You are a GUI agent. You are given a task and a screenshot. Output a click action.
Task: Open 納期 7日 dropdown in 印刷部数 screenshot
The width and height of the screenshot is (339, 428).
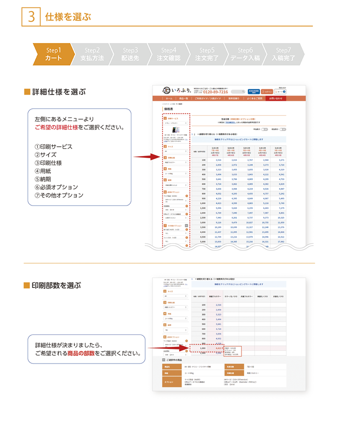coord(176,330)
